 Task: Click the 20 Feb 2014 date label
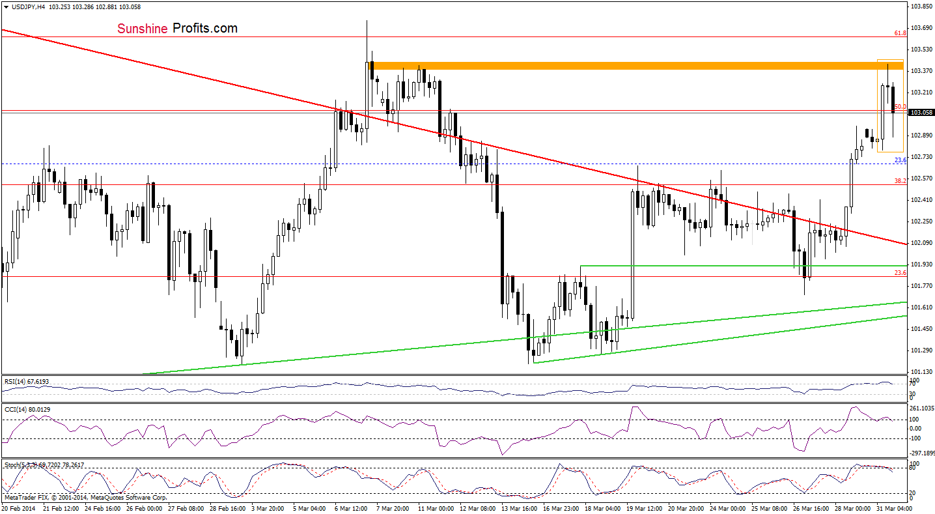tap(19, 508)
